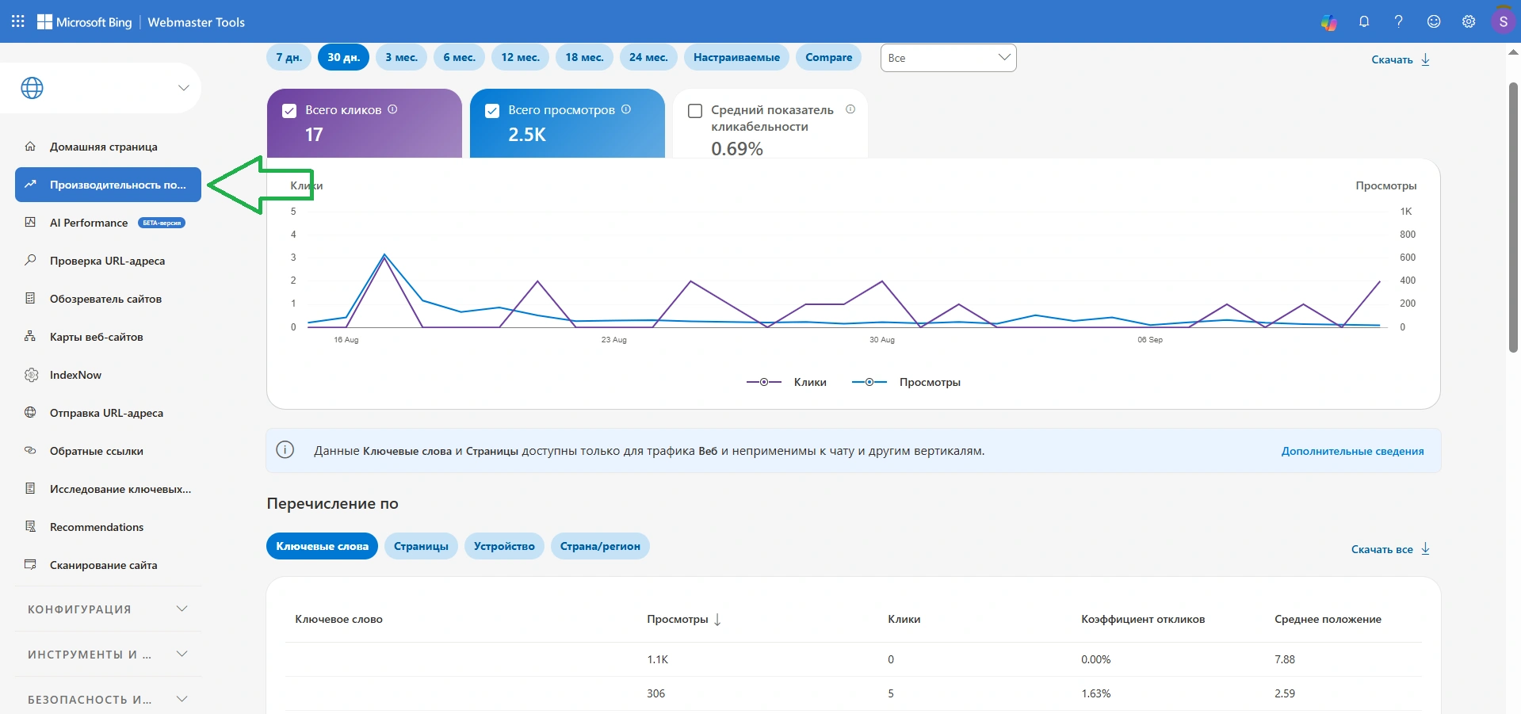Open Recommendations in sidebar
Image resolution: width=1521 pixels, height=714 pixels.
click(108, 527)
